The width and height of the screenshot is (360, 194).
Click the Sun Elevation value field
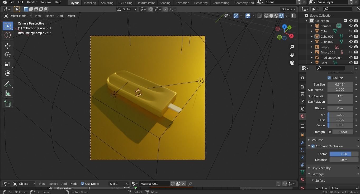(x=340, y=96)
